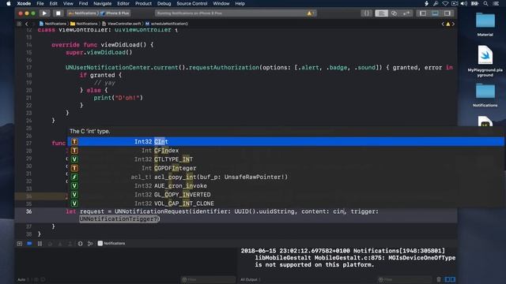Go back in editor history

(26, 24)
